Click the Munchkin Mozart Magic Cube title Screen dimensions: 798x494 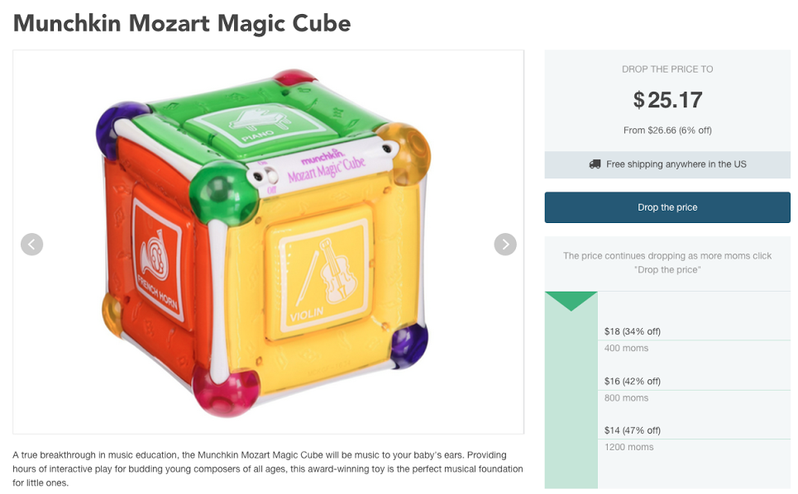tap(182, 23)
